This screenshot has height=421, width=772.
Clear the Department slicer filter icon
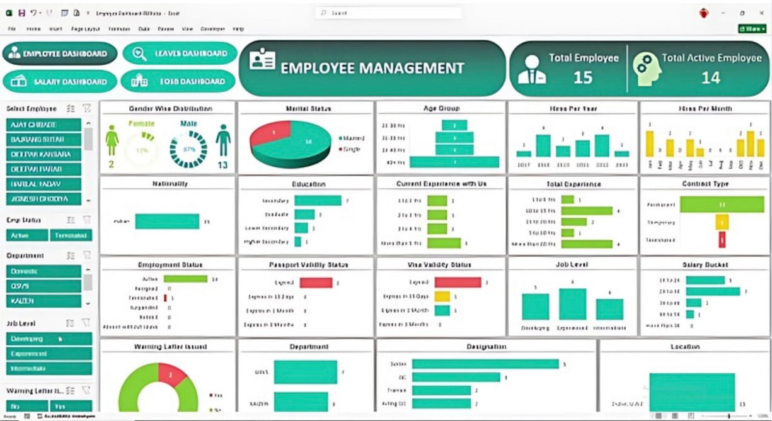[x=86, y=255]
